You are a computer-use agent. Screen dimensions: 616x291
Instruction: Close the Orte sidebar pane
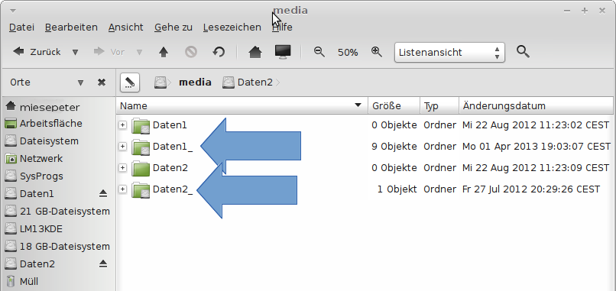[x=102, y=82]
